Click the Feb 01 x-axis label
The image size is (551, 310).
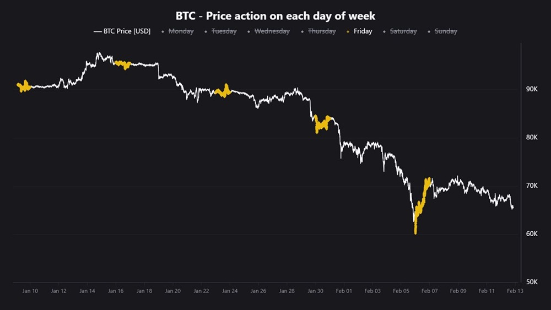coord(344,291)
